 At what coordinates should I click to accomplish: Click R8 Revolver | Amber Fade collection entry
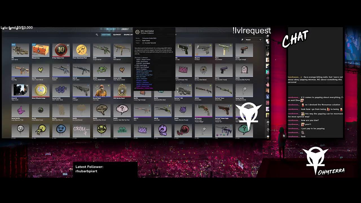pyautogui.click(x=144, y=88)
